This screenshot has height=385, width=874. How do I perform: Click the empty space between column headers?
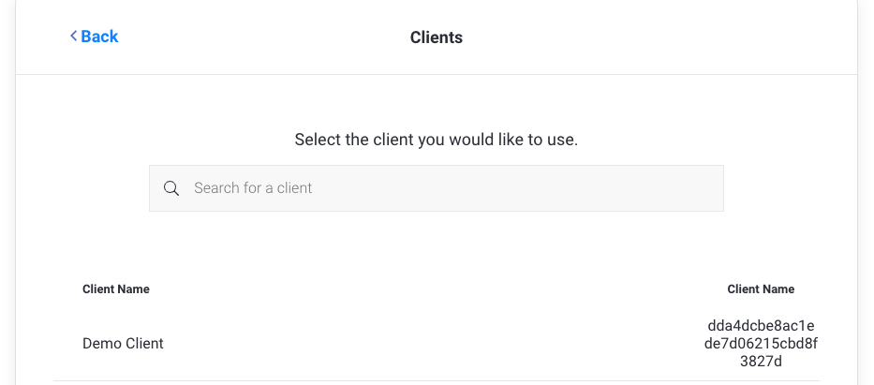pos(436,289)
